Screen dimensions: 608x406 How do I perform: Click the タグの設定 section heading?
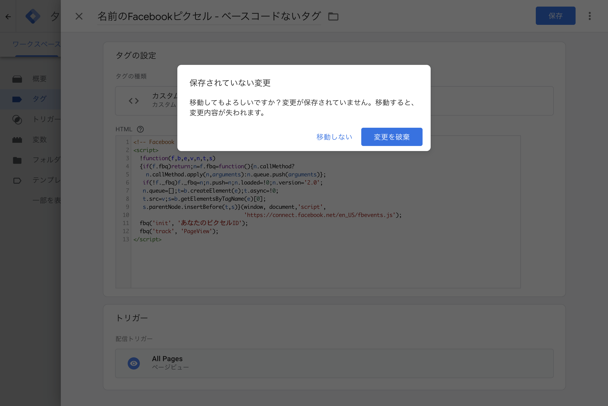point(136,56)
